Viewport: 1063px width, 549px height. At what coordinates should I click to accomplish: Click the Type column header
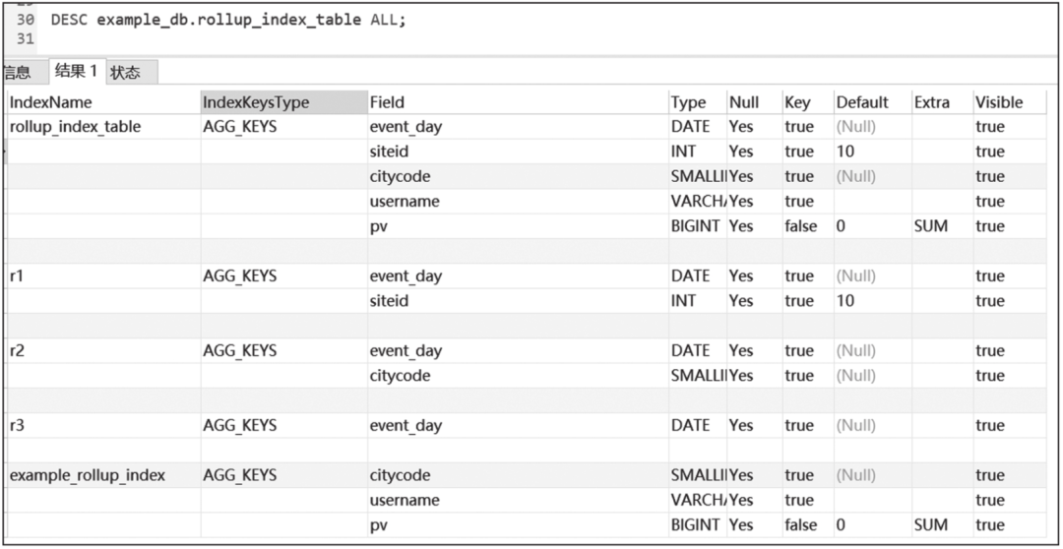(x=688, y=102)
